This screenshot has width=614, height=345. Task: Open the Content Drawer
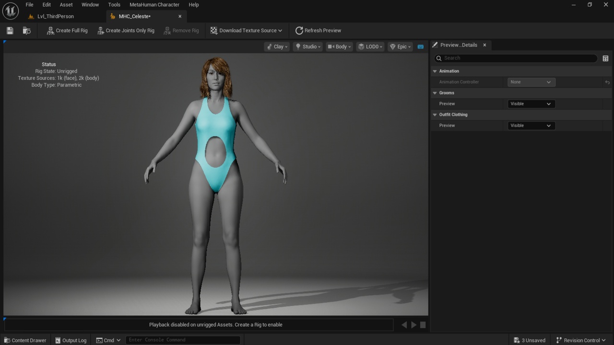[x=24, y=340]
